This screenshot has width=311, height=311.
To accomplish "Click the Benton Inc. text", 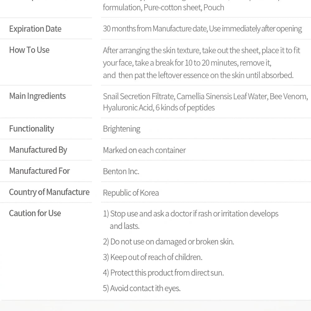I will click(121, 171).
